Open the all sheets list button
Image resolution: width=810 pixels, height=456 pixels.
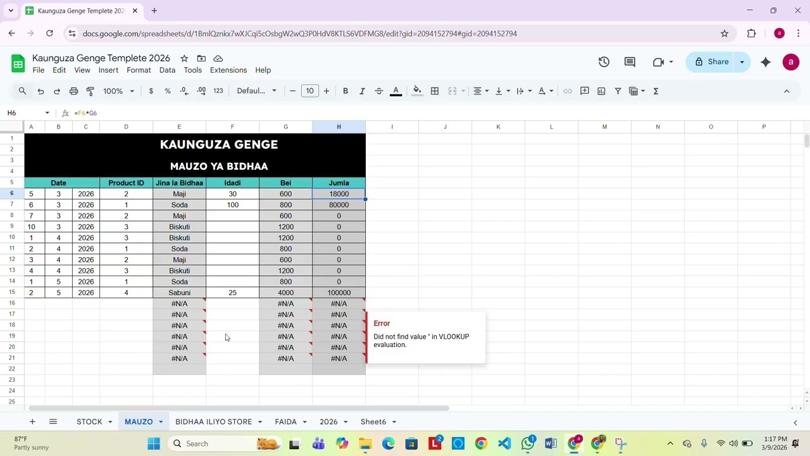point(53,422)
